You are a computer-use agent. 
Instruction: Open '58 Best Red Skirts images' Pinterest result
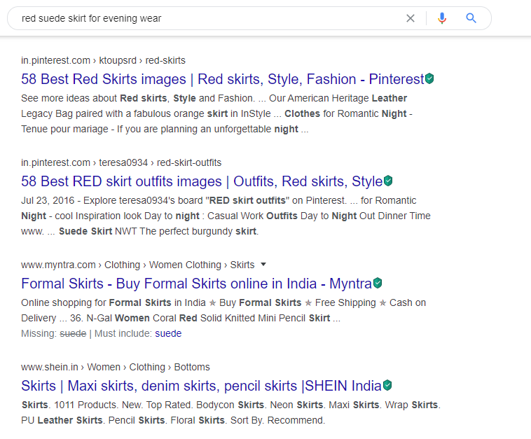[x=222, y=79]
